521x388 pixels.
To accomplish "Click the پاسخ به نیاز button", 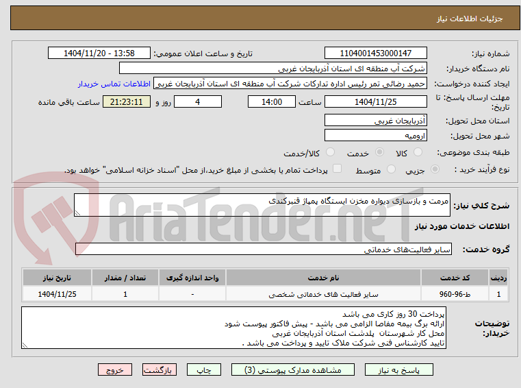I will [398, 369].
